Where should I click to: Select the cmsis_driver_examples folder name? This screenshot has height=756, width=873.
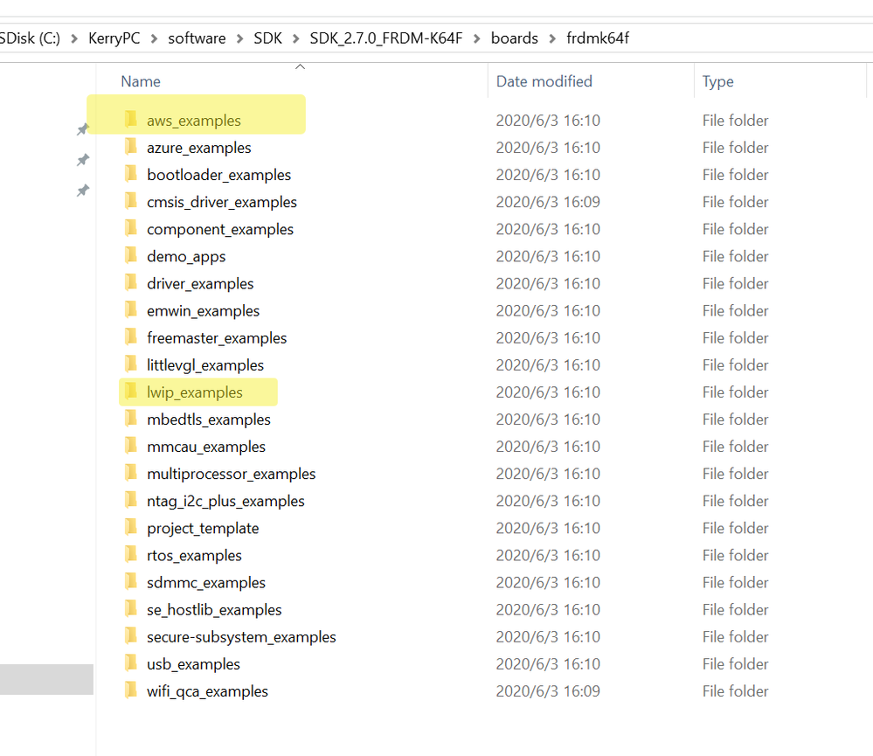click(222, 202)
